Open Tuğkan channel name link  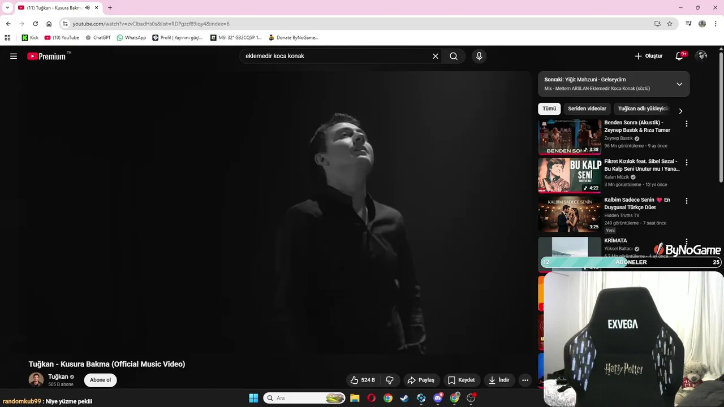point(58,376)
